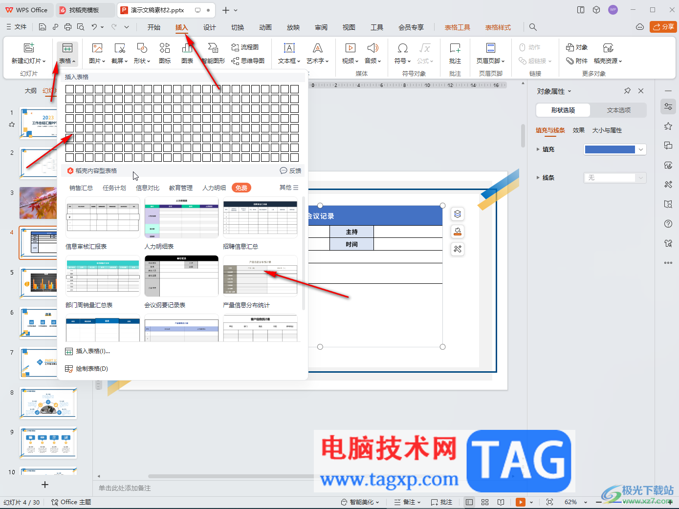This screenshot has width=679, height=509.
Task: Click the top-left cell of table grid
Action: (x=69, y=89)
